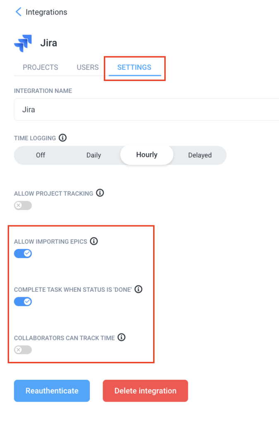Select the Daily time logging option
Image resolution: width=279 pixels, height=425 pixels.
pyautogui.click(x=94, y=155)
